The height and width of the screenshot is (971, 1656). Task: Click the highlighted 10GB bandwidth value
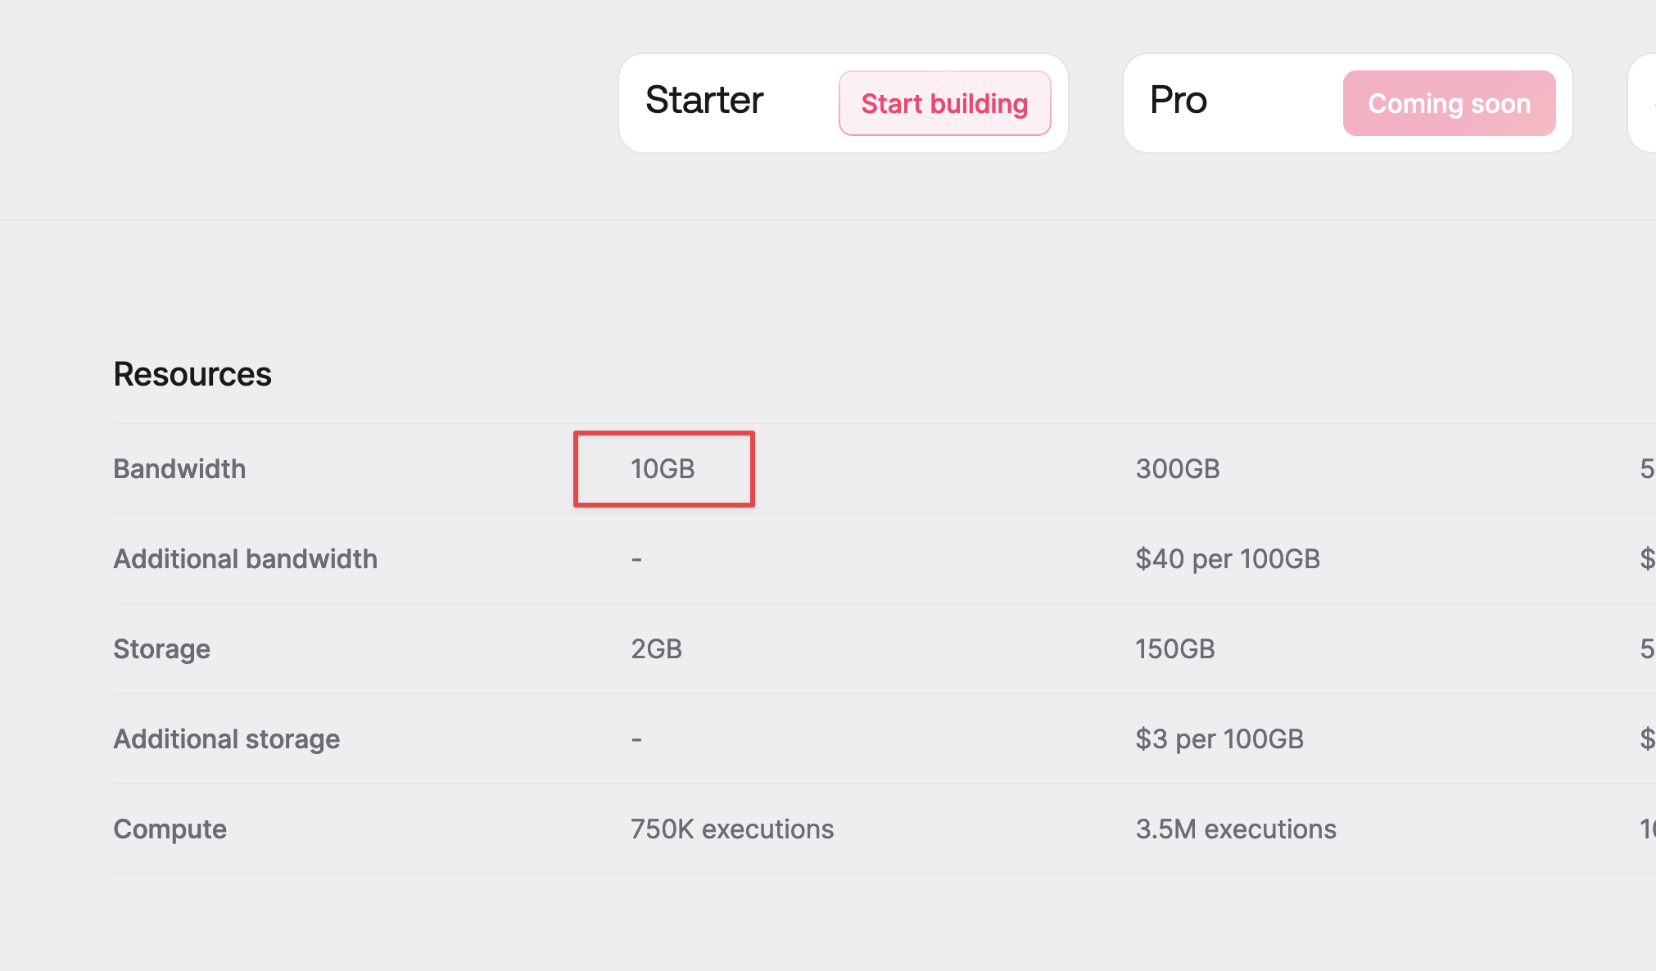(x=663, y=468)
